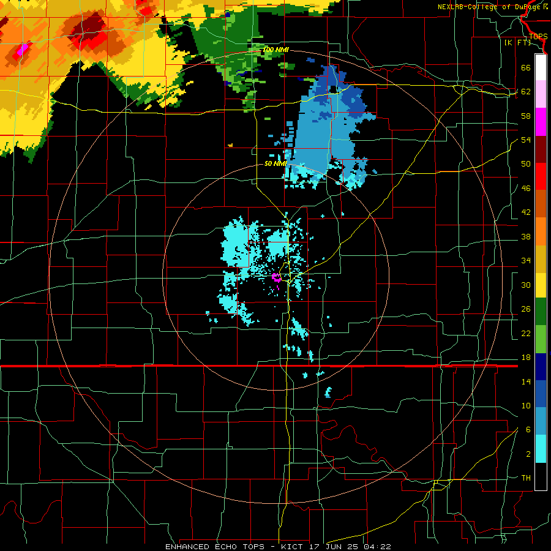Click the cyan 2 kft legend swatch

[x=541, y=449]
